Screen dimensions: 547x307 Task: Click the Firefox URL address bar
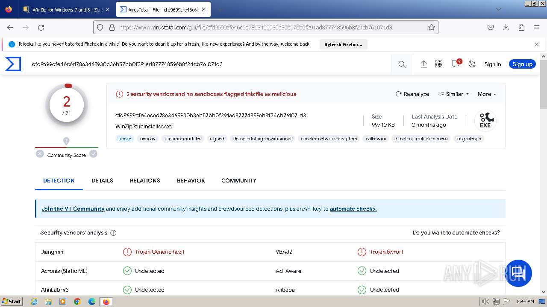tap(265, 27)
